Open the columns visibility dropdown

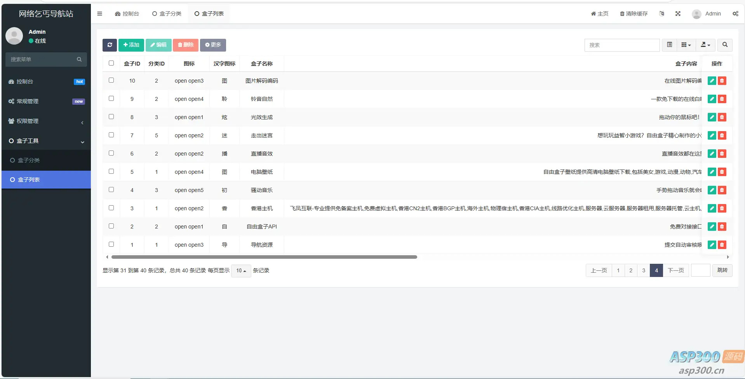pos(686,45)
